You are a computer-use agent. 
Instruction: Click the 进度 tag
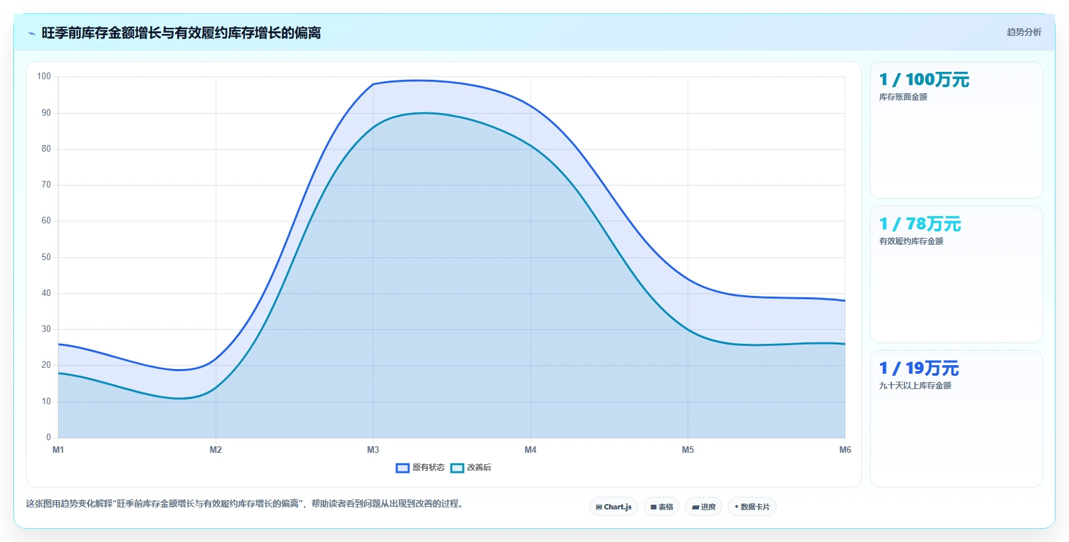[704, 507]
